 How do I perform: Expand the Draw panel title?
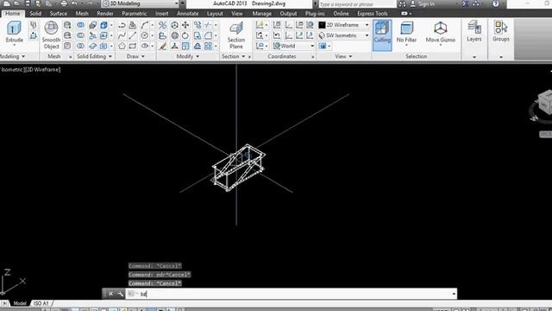pyautogui.click(x=135, y=56)
